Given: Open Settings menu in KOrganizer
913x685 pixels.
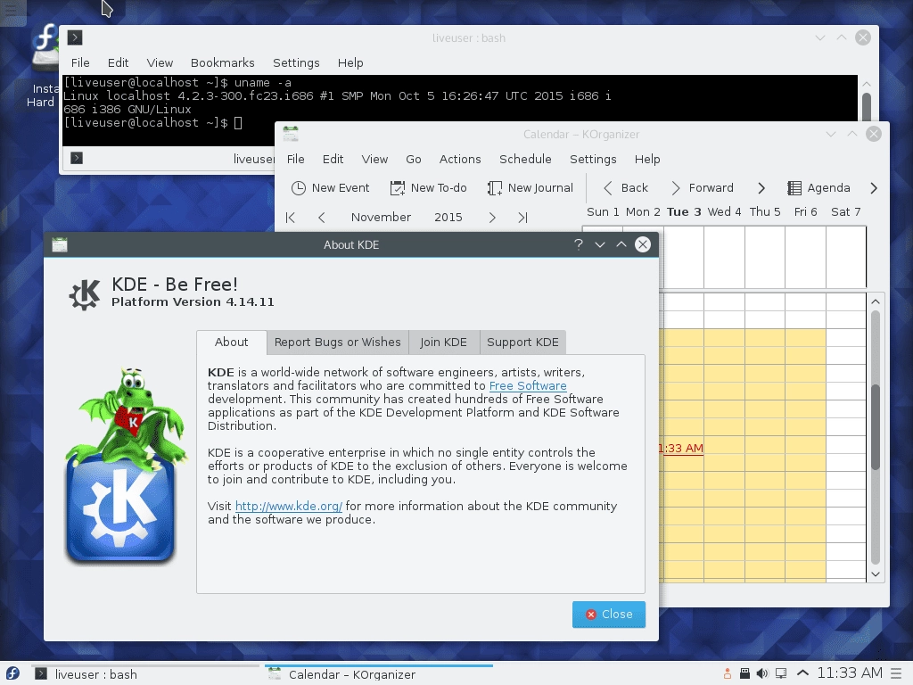Looking at the screenshot, I should coord(593,159).
